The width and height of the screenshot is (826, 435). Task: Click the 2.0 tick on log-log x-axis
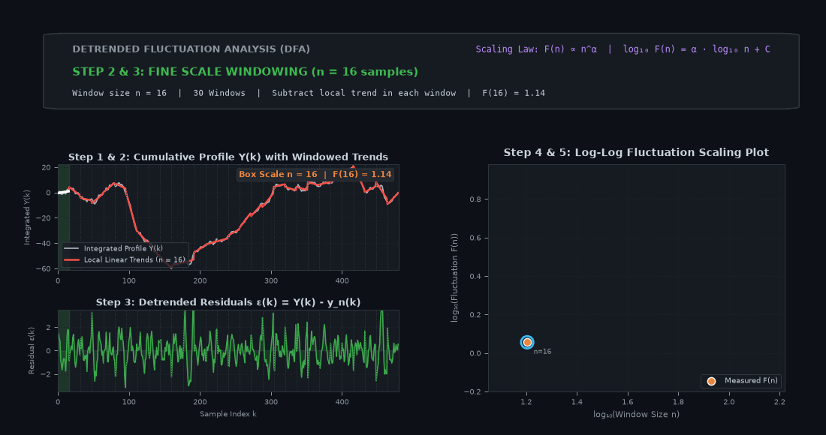pyautogui.click(x=728, y=402)
